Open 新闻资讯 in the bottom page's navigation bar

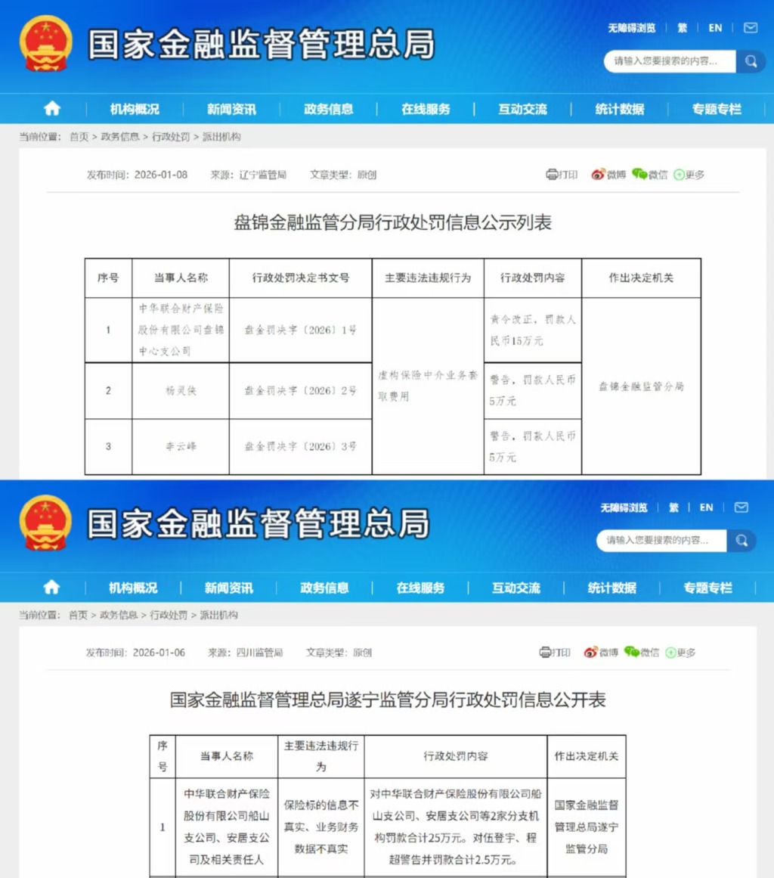pos(228,588)
